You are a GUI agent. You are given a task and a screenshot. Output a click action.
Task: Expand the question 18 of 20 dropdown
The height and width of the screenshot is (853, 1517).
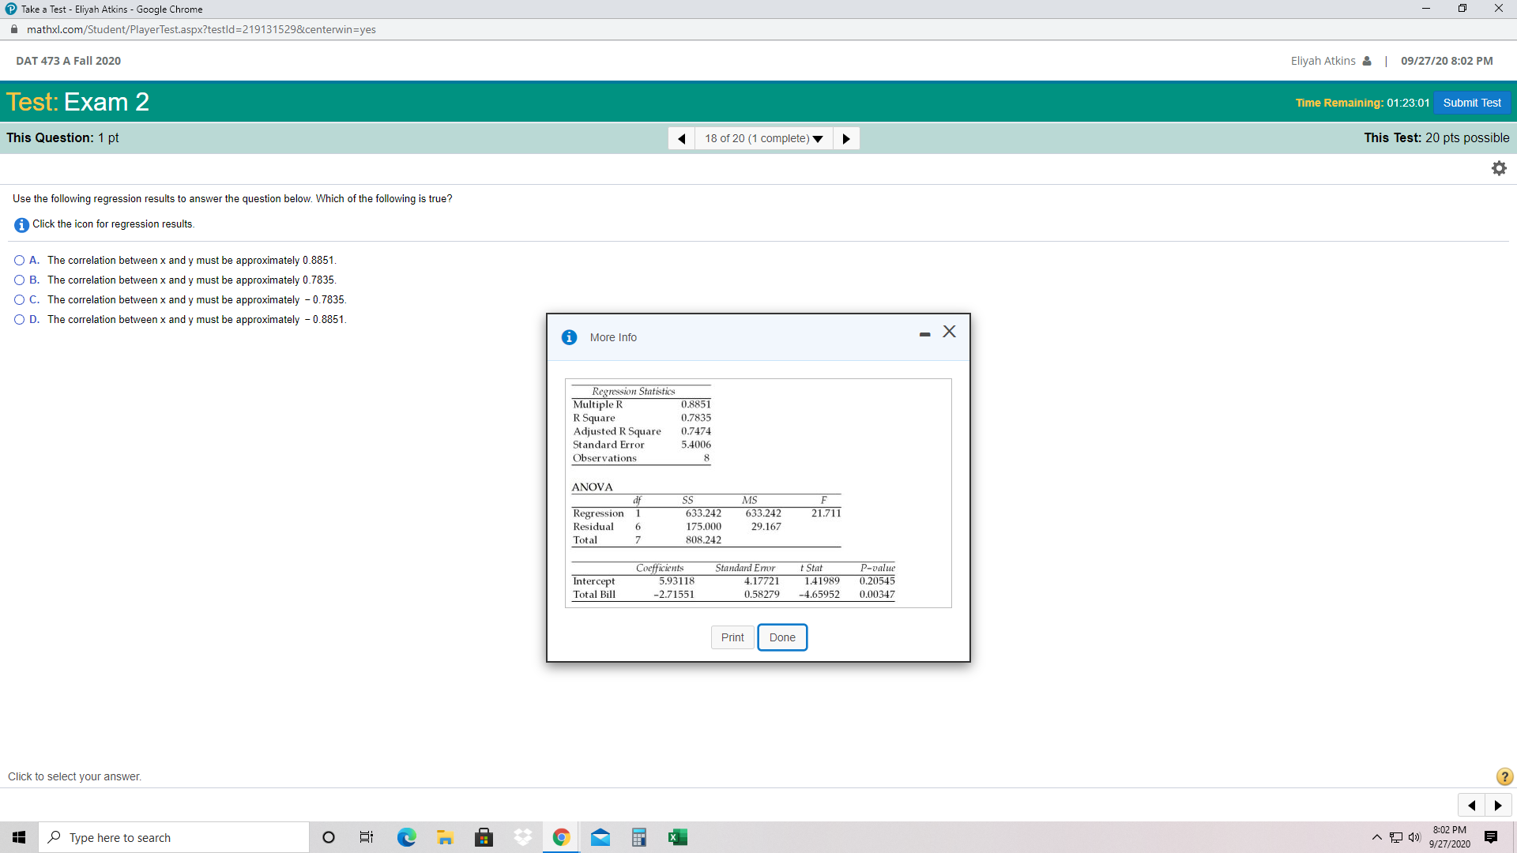[x=763, y=139]
